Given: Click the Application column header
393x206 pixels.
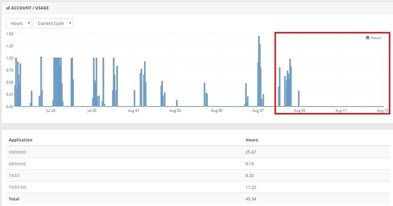Looking at the screenshot, I should pyautogui.click(x=21, y=140).
